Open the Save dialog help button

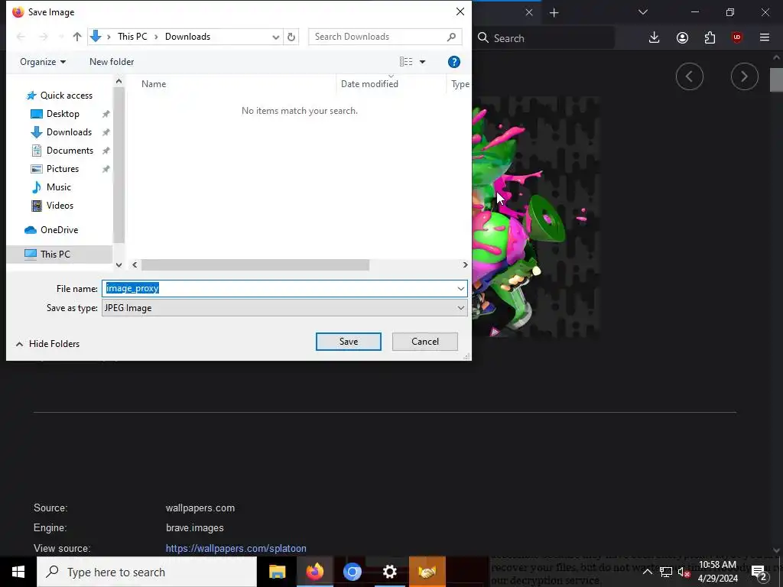[x=454, y=62]
